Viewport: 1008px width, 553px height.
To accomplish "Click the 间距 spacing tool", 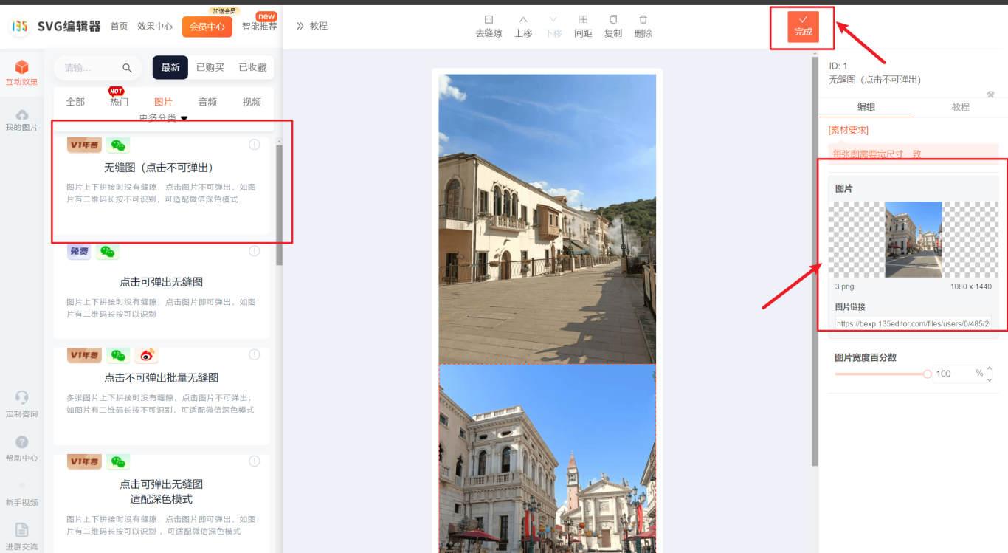I will pos(583,27).
